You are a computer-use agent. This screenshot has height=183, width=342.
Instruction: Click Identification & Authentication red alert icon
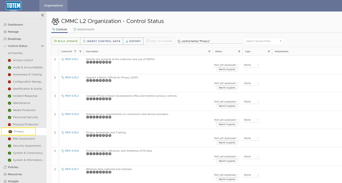pyautogui.click(x=9, y=89)
